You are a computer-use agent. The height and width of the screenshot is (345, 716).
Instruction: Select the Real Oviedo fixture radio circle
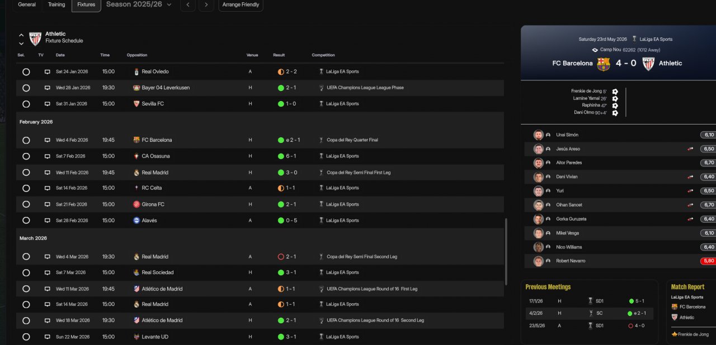(26, 72)
